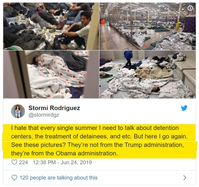Click the speech bubble reply icon
This screenshot has height=187, width=199.
click(x=14, y=178)
